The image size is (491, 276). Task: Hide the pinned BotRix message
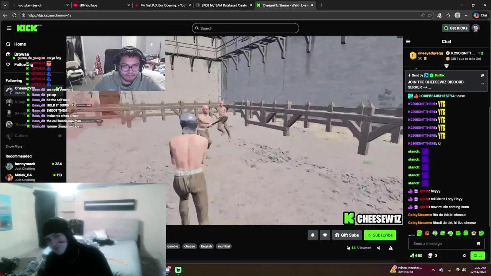(483, 76)
